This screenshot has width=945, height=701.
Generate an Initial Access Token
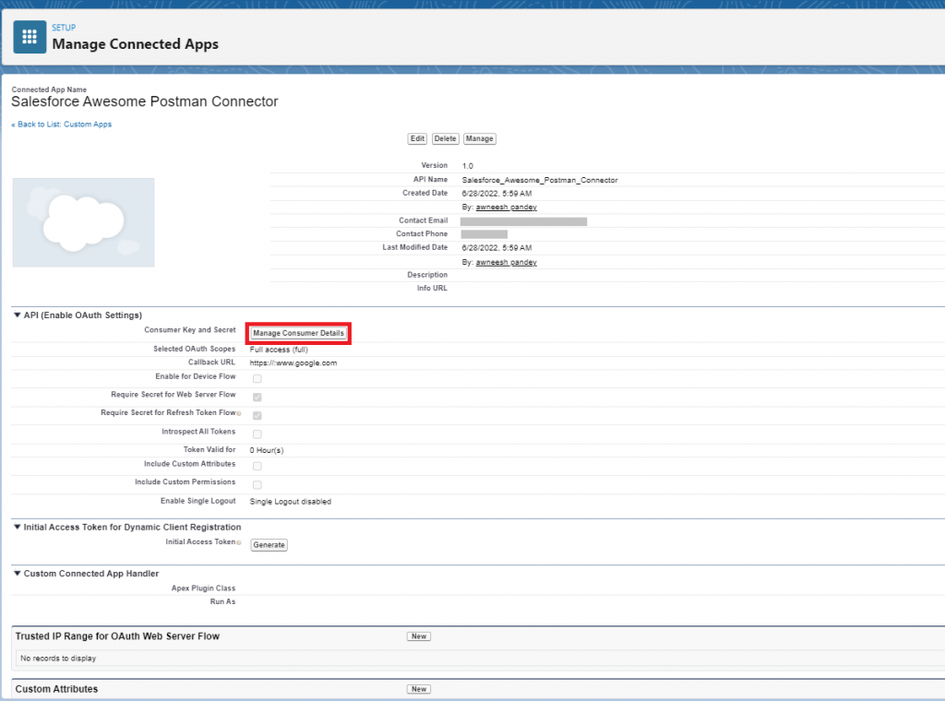tap(269, 545)
